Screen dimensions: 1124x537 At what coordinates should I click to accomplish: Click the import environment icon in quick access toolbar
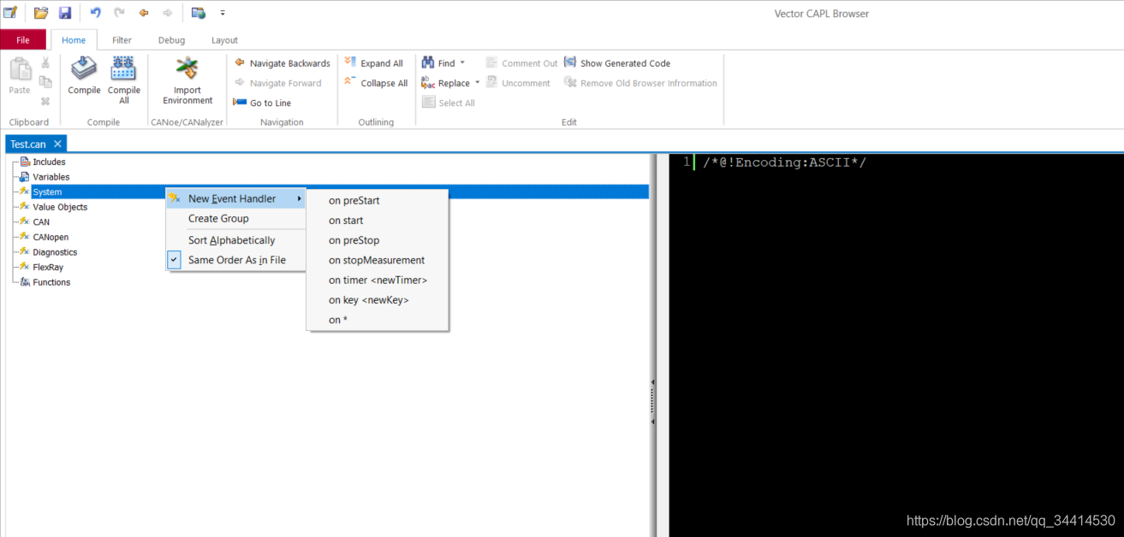199,13
